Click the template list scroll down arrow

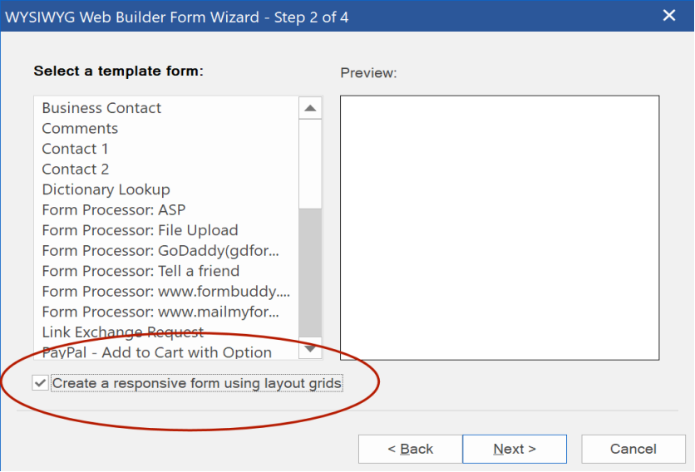310,349
